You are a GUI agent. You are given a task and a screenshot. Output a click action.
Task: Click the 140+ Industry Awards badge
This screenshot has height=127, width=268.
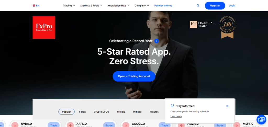pyautogui.click(x=227, y=27)
